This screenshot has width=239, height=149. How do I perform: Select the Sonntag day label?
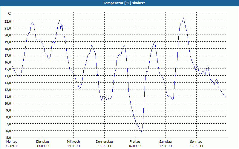(x=196, y=142)
